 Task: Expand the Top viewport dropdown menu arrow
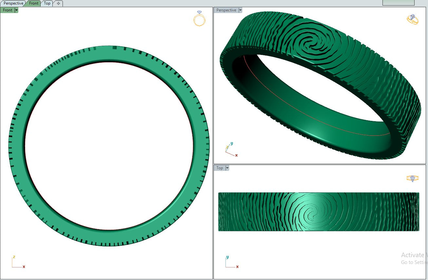[227, 168]
